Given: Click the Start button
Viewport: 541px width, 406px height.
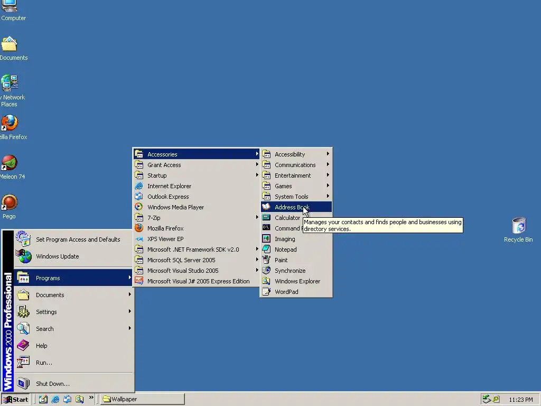Looking at the screenshot, I should tap(15, 400).
